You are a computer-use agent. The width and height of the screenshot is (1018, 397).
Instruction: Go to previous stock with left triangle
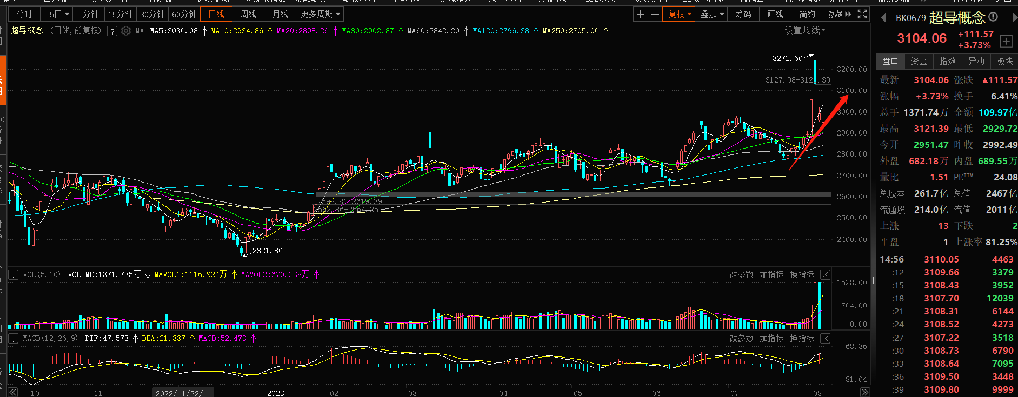click(x=883, y=18)
